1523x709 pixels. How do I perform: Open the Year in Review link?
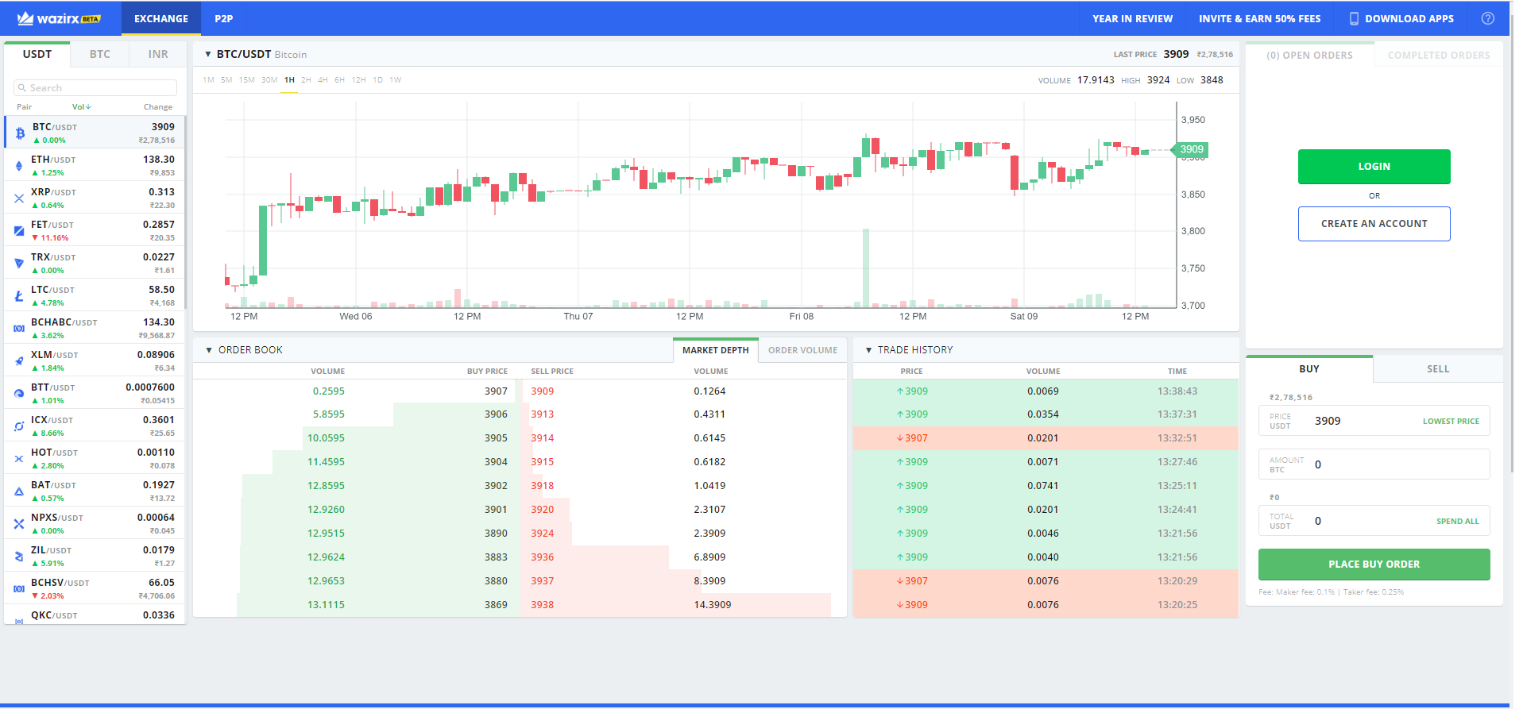tap(1132, 18)
